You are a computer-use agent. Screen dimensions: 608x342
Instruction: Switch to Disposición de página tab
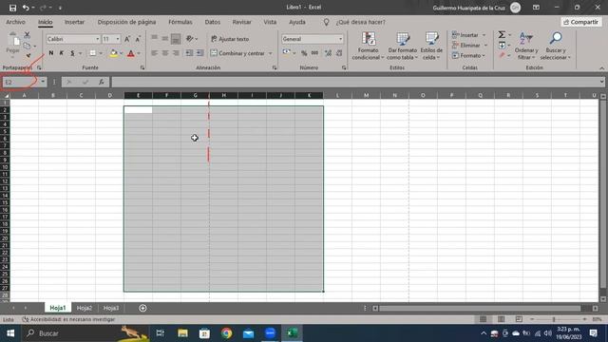126,22
